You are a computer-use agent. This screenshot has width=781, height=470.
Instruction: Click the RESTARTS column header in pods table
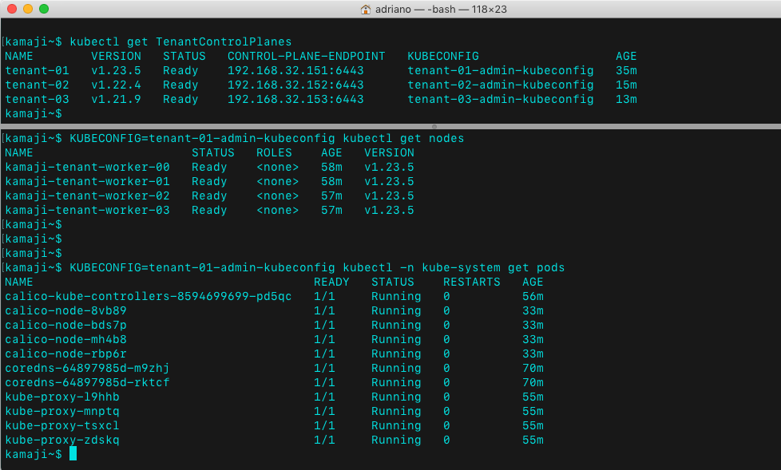click(471, 282)
